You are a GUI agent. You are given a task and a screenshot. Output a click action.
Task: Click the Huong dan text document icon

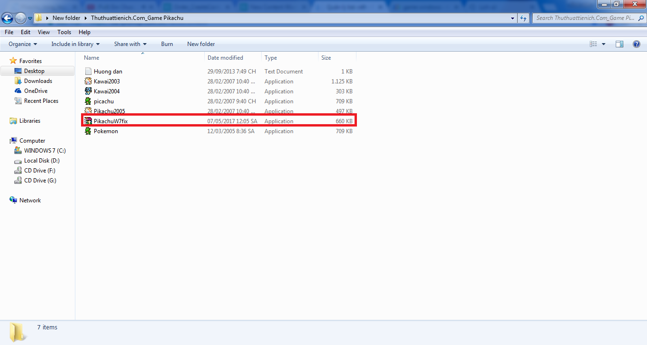[x=88, y=72]
